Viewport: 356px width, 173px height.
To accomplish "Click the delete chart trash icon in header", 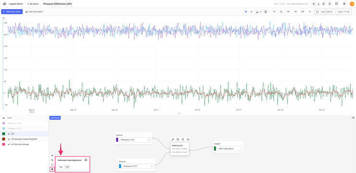I will (x=330, y=4).
